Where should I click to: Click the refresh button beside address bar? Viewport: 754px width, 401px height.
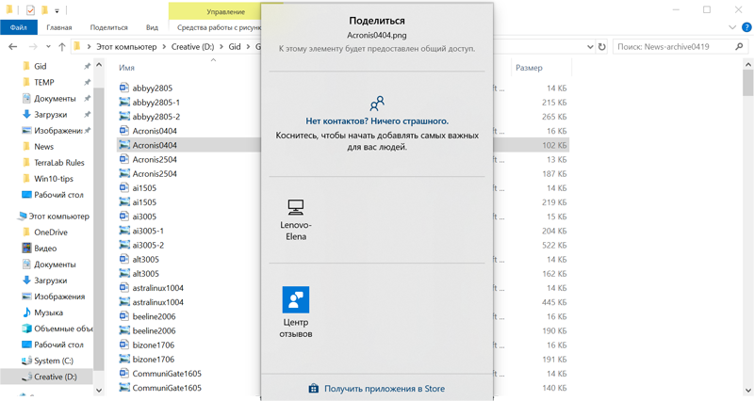tap(602, 46)
